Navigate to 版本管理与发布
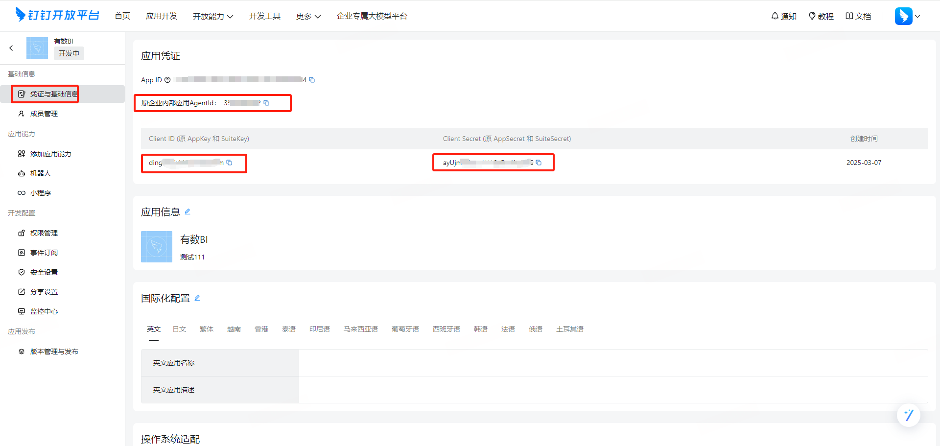940x446 pixels. point(54,352)
